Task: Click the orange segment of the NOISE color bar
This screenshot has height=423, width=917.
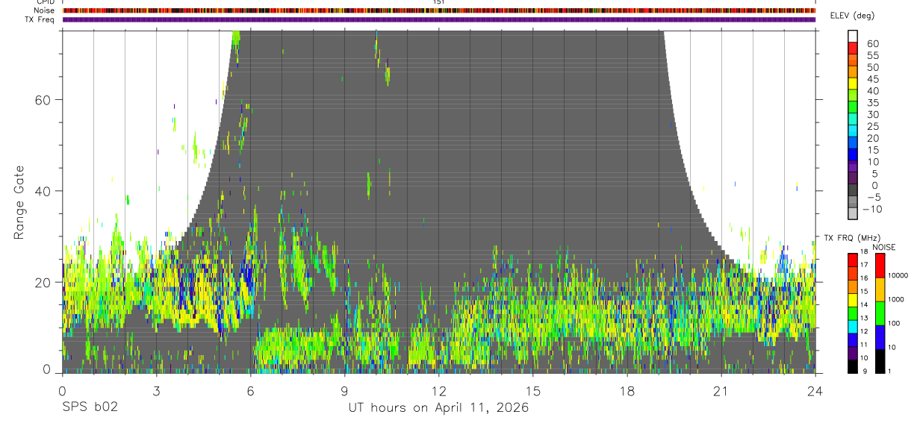Action: click(880, 289)
